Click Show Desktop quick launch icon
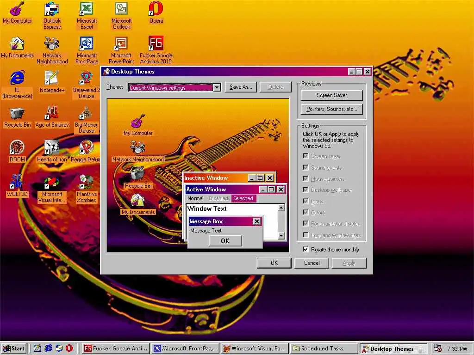Image resolution: width=474 pixels, height=355 pixels. (37, 349)
